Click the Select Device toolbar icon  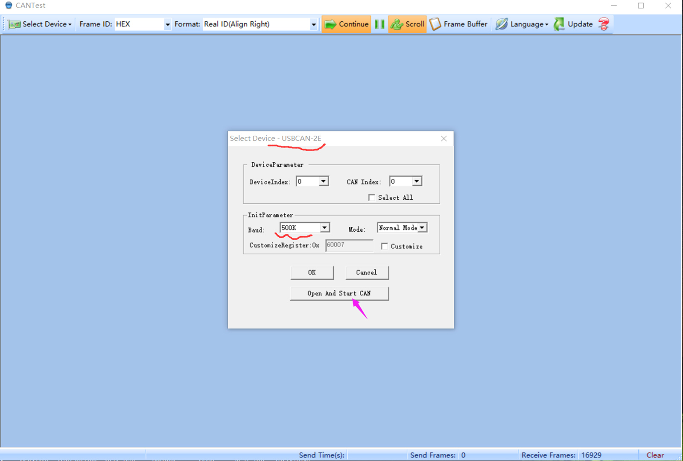(x=15, y=24)
